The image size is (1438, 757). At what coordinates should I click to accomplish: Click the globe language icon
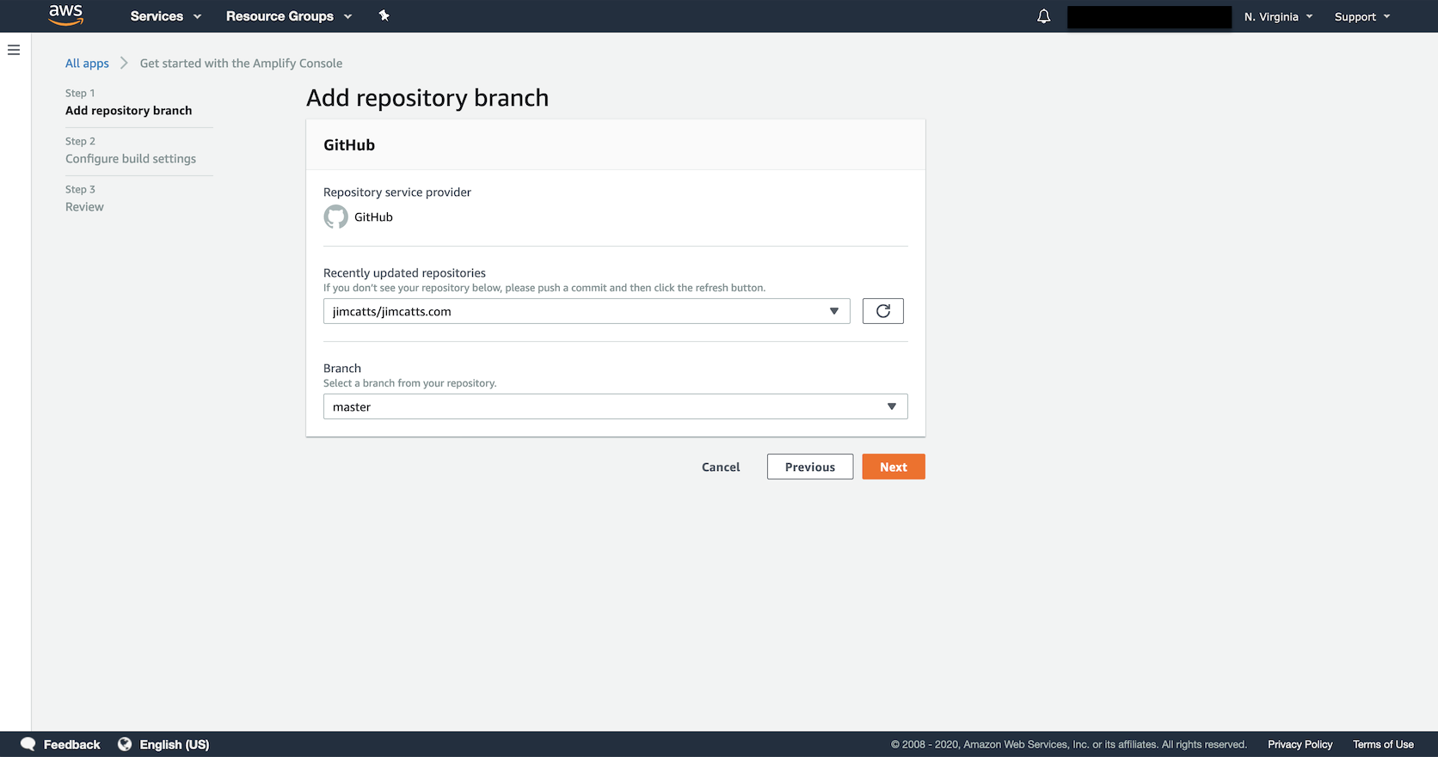tap(125, 744)
